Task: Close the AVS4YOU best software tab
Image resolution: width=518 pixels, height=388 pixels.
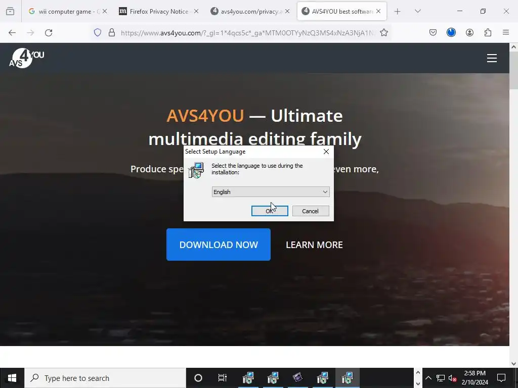Action: pyautogui.click(x=378, y=11)
